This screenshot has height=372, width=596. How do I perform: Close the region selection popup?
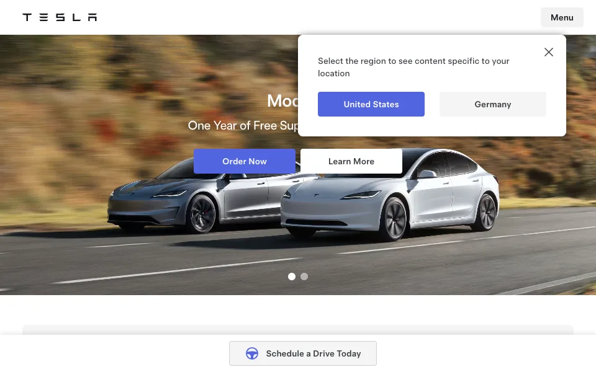click(x=548, y=52)
